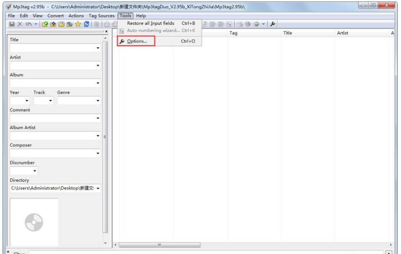Open the File menu
The width and height of the screenshot is (401, 254).
[x=11, y=16]
